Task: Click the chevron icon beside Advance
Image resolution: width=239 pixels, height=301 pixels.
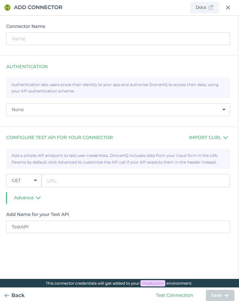Action: [38, 198]
